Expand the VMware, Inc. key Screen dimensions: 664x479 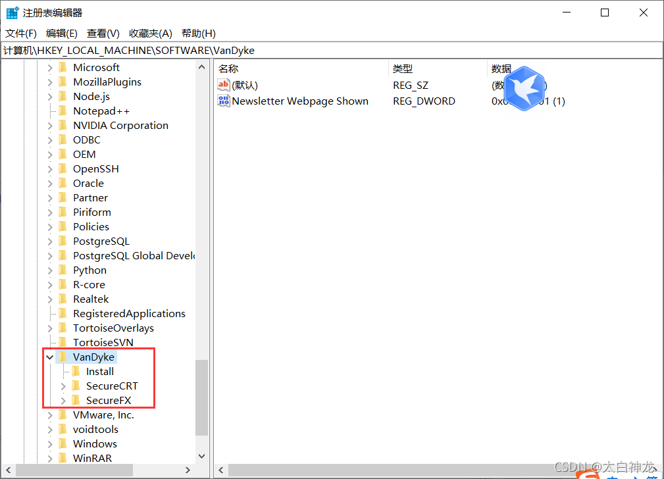click(x=50, y=415)
